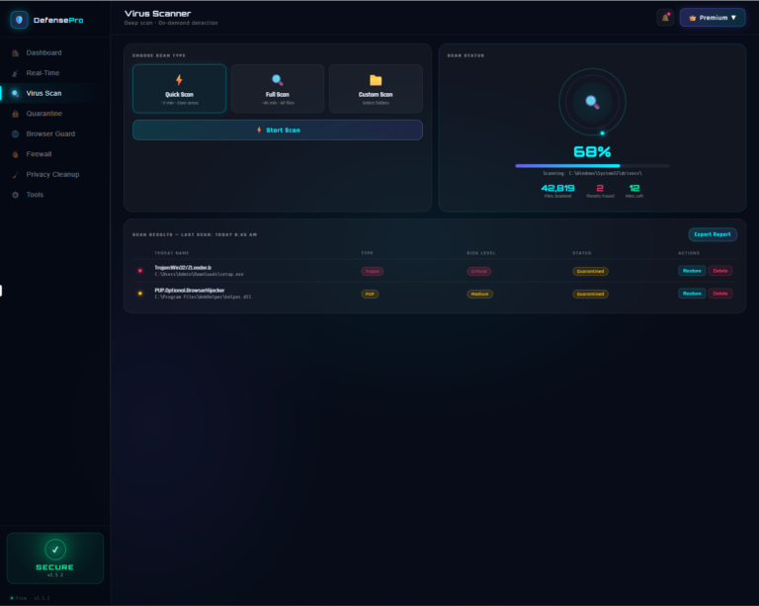Delete the PUP BrowserHijacker threat

pyautogui.click(x=720, y=294)
